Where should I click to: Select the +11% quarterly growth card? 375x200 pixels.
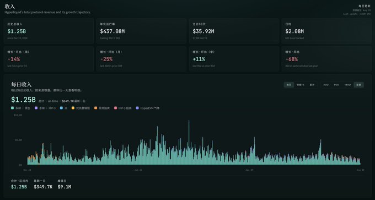click(234, 59)
